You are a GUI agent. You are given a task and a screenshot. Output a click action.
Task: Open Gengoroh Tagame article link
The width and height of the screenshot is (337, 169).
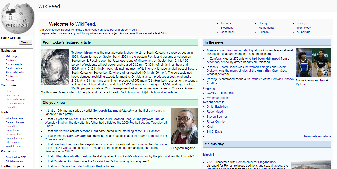point(106,111)
